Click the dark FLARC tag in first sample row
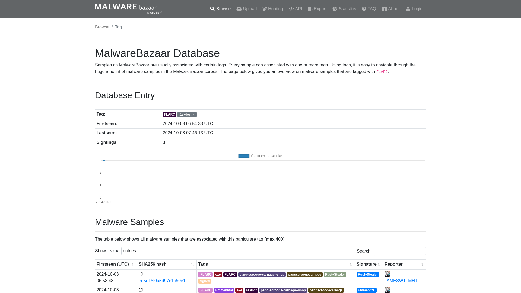Screen dimensions: 521x293 [230, 275]
